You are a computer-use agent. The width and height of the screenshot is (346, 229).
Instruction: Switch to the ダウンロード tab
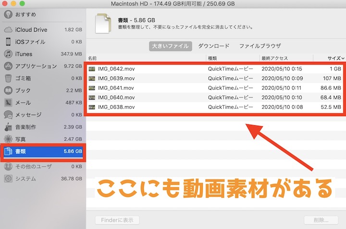tap(214, 46)
